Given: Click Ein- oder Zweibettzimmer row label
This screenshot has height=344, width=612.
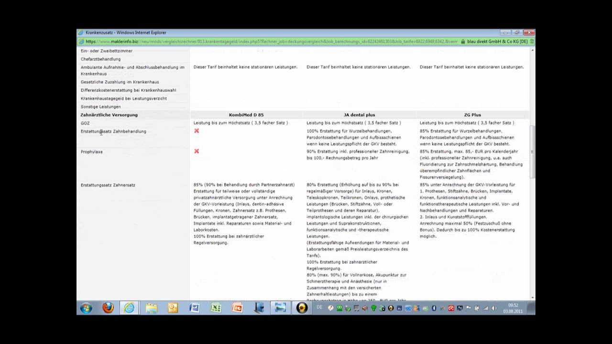Looking at the screenshot, I should (107, 51).
